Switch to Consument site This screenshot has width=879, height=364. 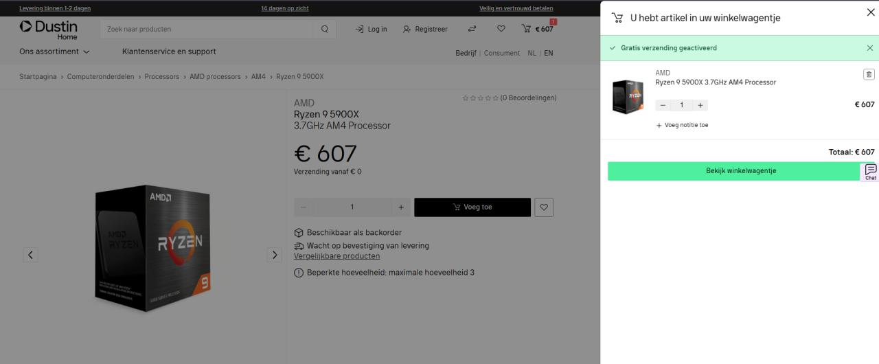coord(502,53)
